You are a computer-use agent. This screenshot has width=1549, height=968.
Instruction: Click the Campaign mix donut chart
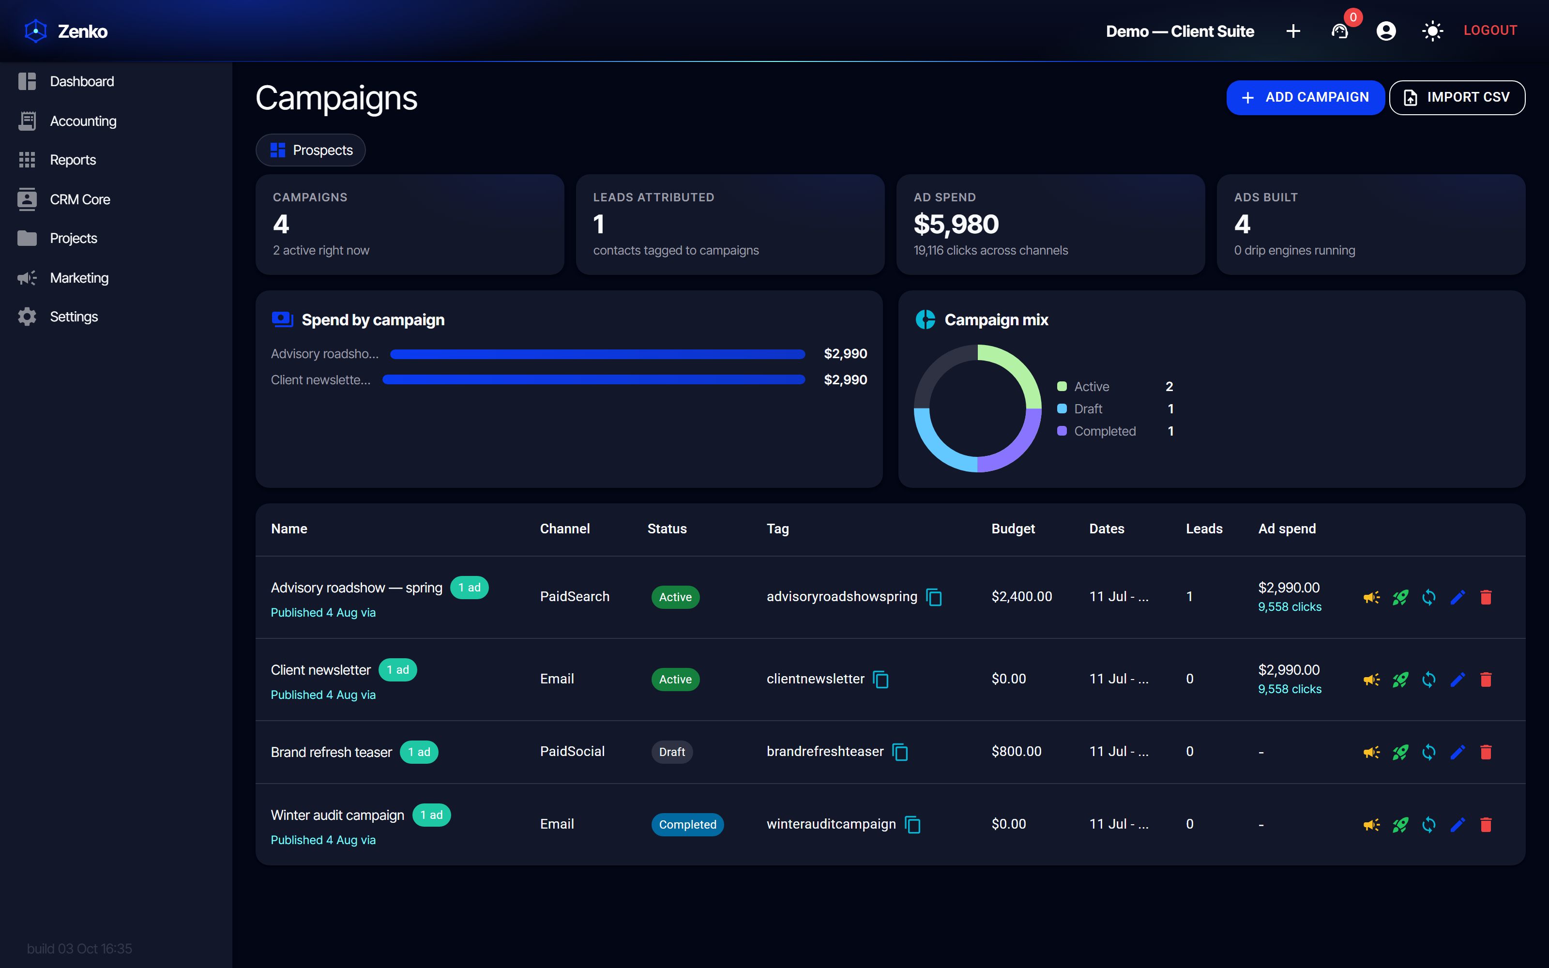tap(977, 408)
